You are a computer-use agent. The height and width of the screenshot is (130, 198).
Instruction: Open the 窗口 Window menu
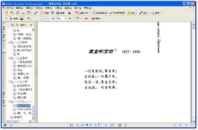(x=78, y=8)
